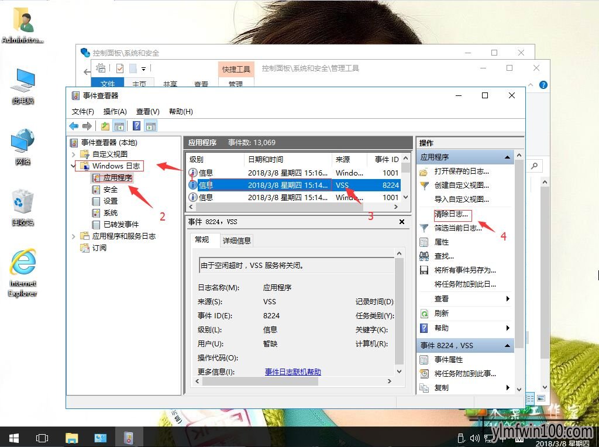The image size is (599, 447).
Task: Open the 文件(F) menu
Action: (x=83, y=112)
